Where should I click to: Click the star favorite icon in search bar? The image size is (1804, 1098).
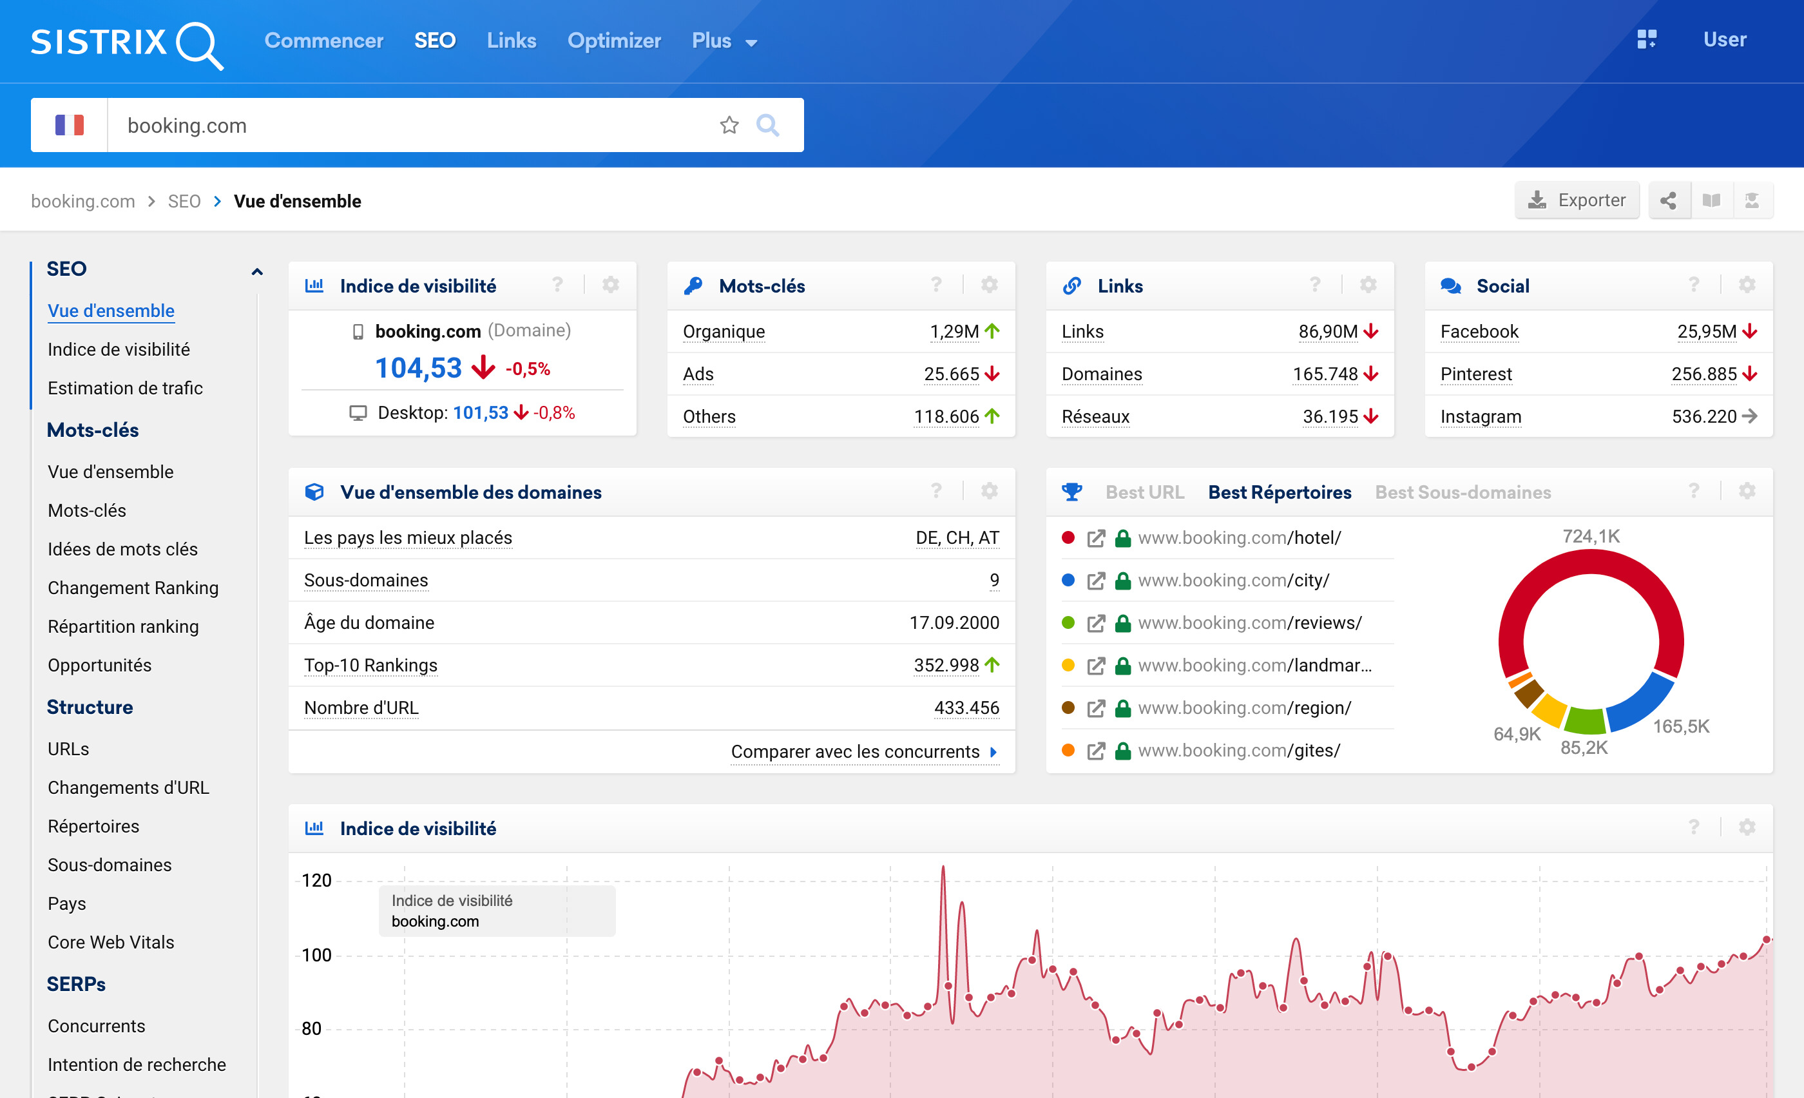(729, 125)
